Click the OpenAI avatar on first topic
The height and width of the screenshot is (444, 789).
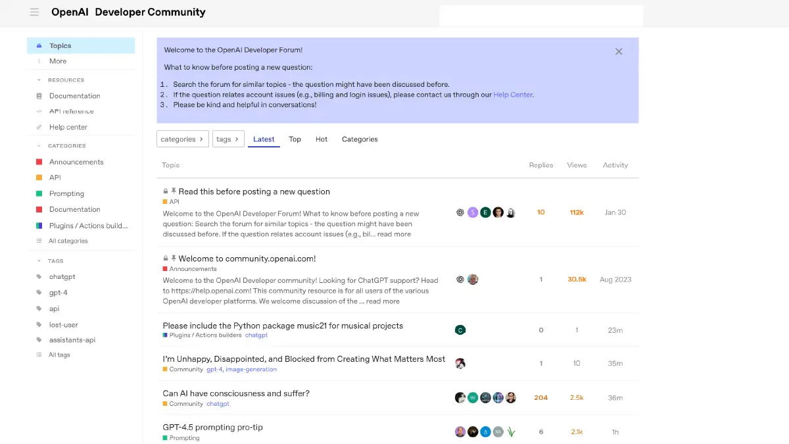click(460, 212)
